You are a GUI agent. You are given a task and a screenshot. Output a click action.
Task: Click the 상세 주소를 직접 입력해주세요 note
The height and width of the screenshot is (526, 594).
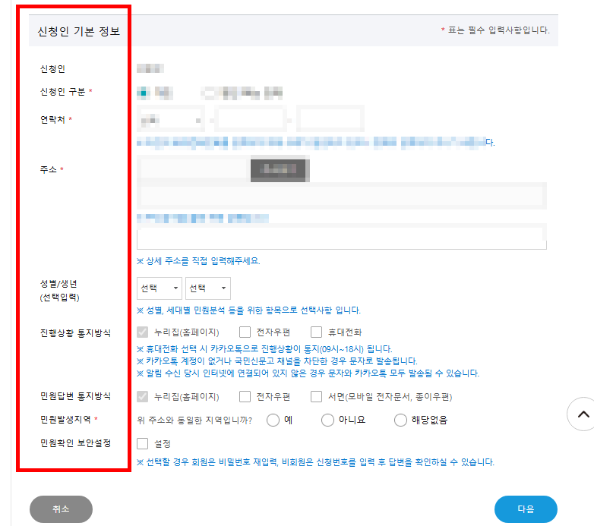point(198,261)
